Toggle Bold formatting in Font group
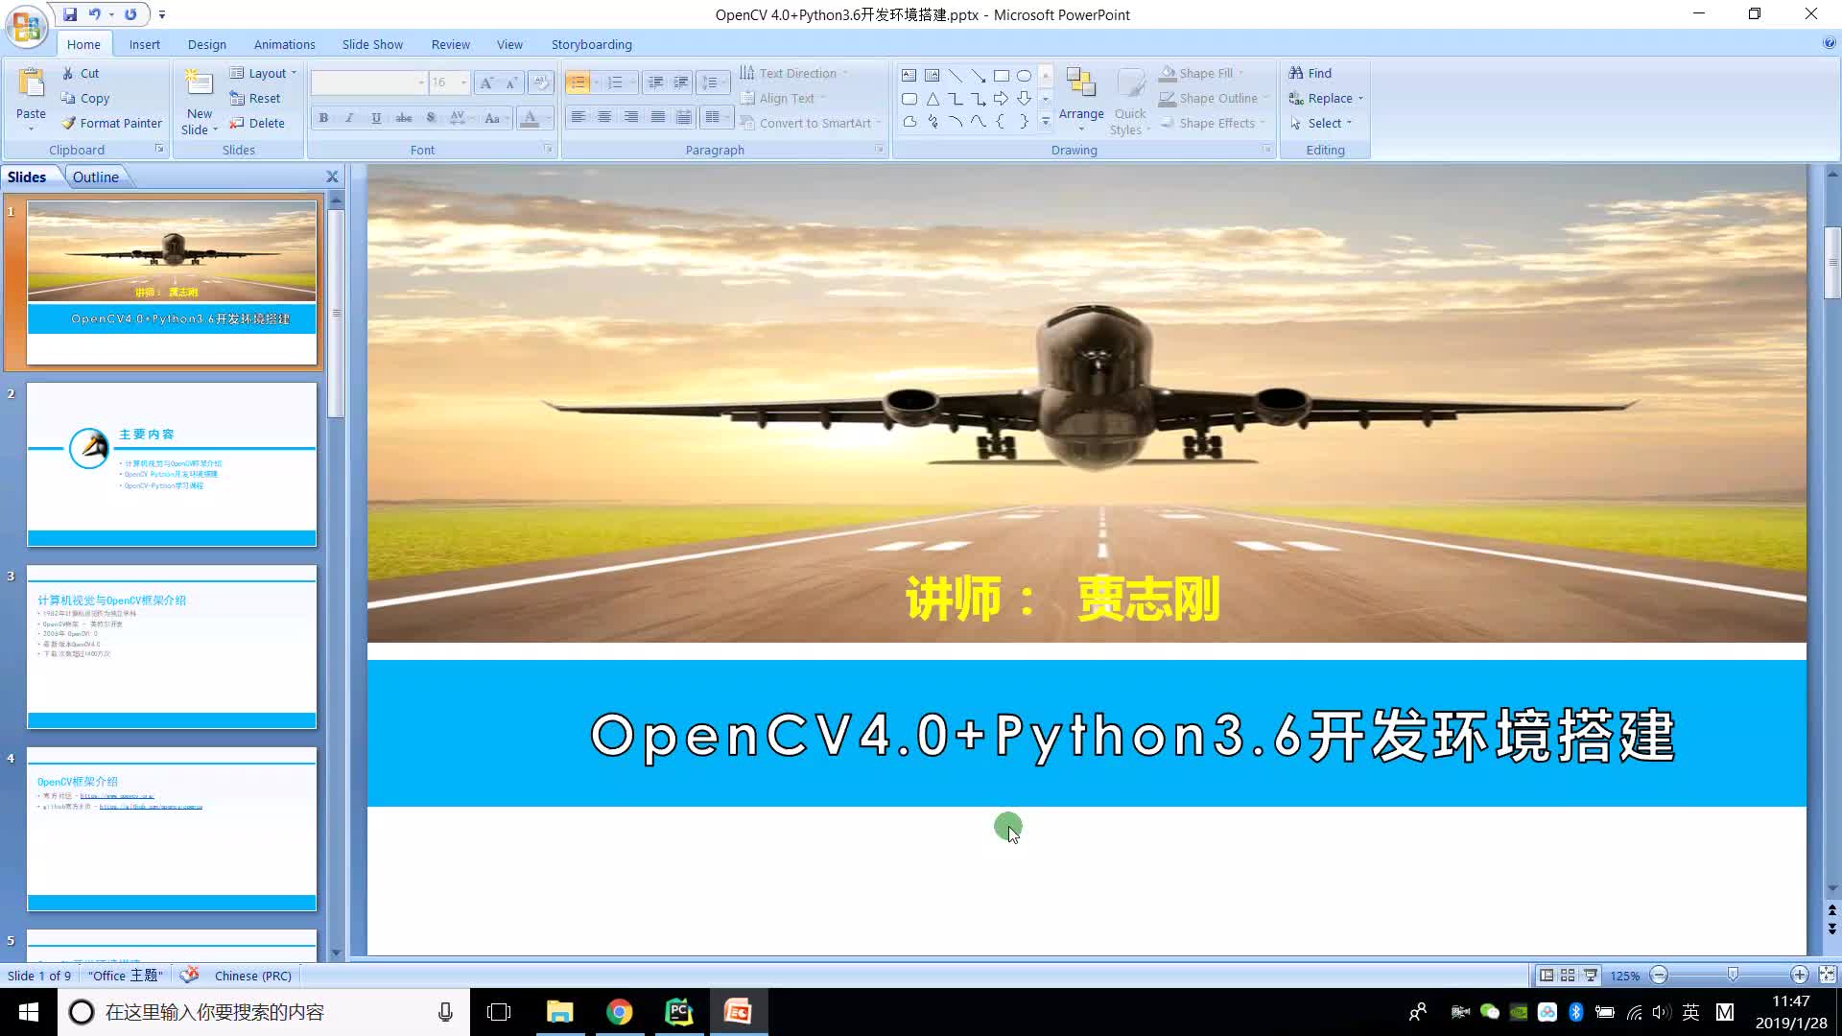 point(324,116)
